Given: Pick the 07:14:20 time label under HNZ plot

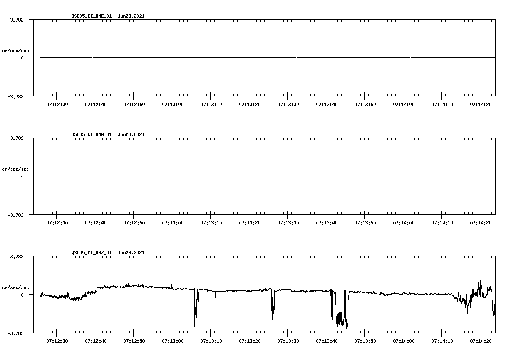Looking at the screenshot, I should pos(481,341).
